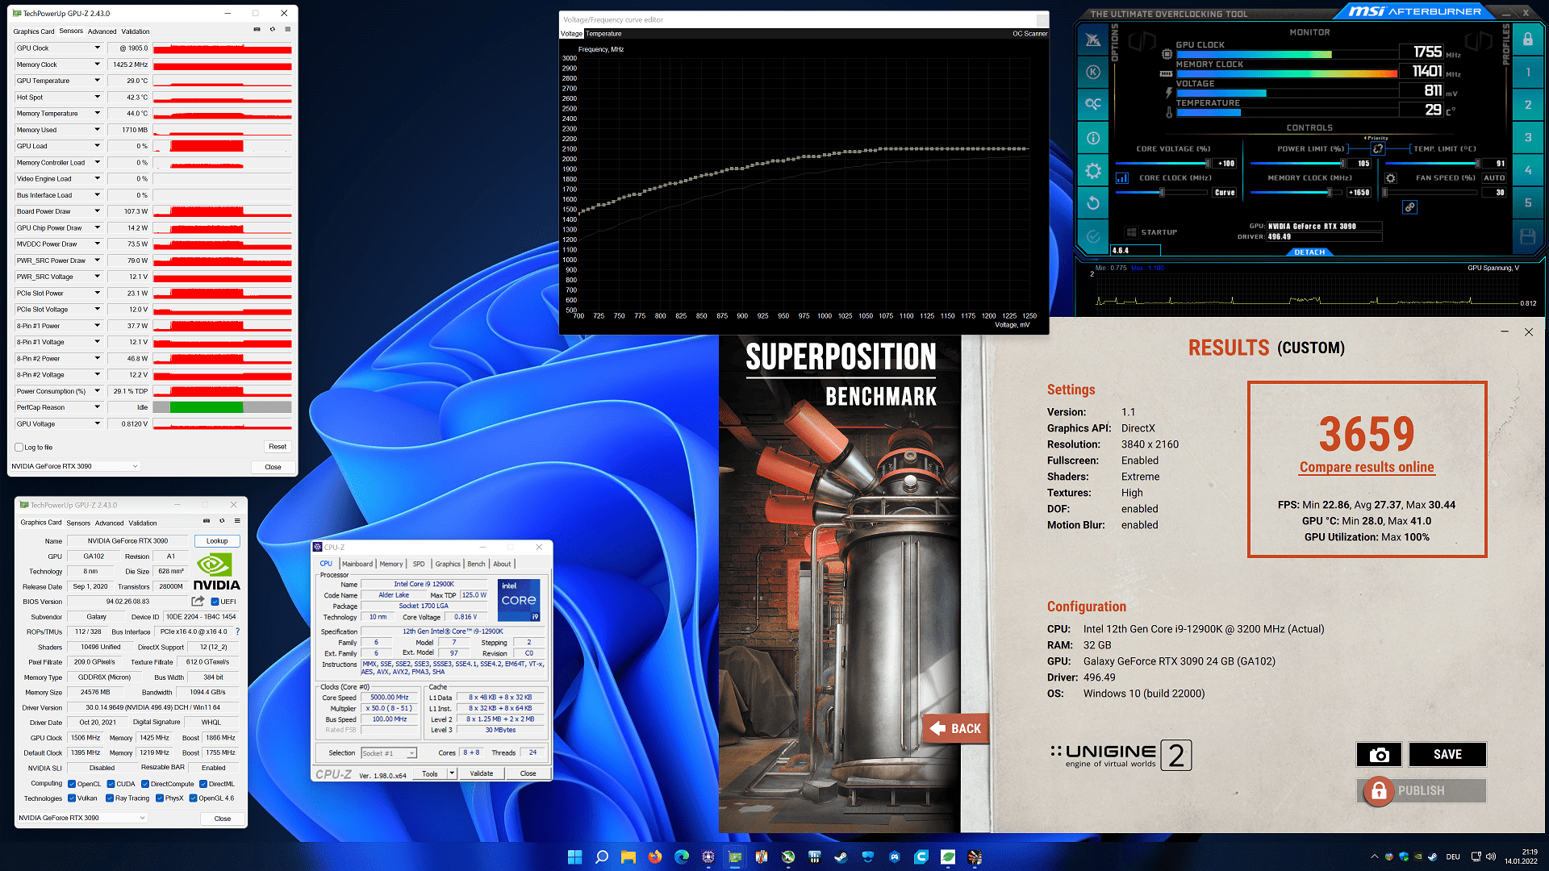
Task: Toggle Vulkan checkbox in GPU-Z
Action: [x=72, y=798]
